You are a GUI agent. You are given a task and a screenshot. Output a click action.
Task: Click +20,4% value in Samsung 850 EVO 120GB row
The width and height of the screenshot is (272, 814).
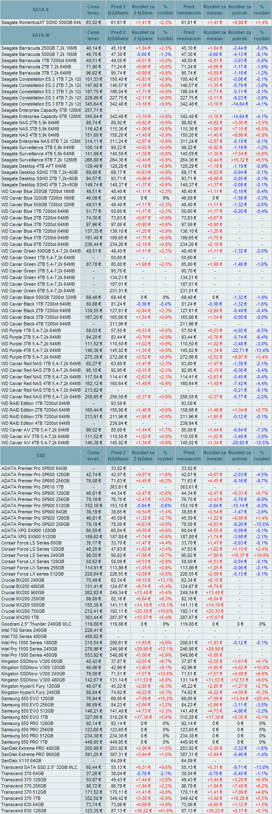pyautogui.click(x=262, y=698)
